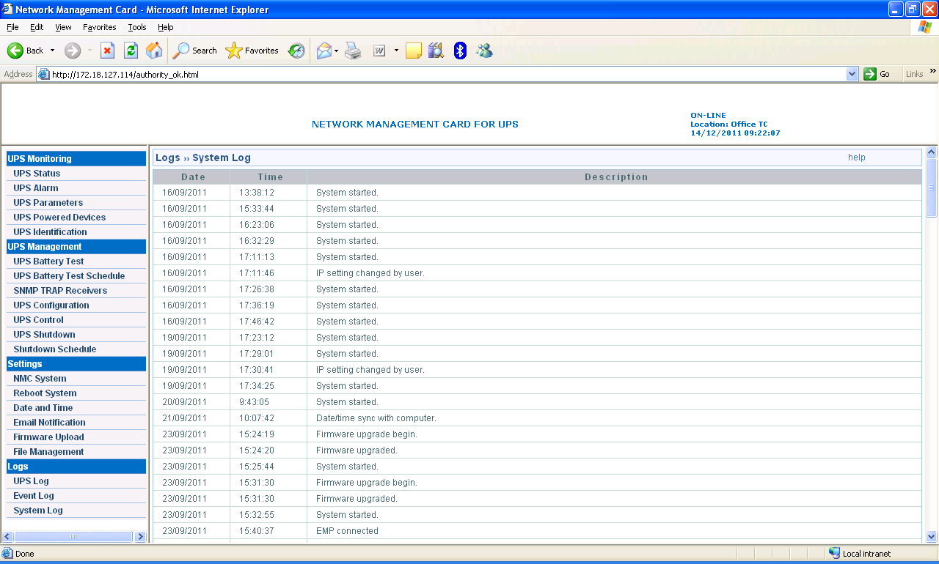Viewport: 939px width, 564px height.
Task: Click the yellow note icon in toolbar
Action: pyautogui.click(x=414, y=51)
